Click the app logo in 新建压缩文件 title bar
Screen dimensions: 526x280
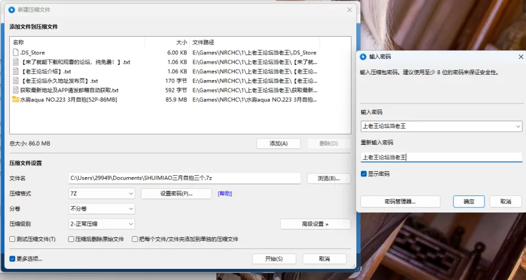pyautogui.click(x=12, y=10)
